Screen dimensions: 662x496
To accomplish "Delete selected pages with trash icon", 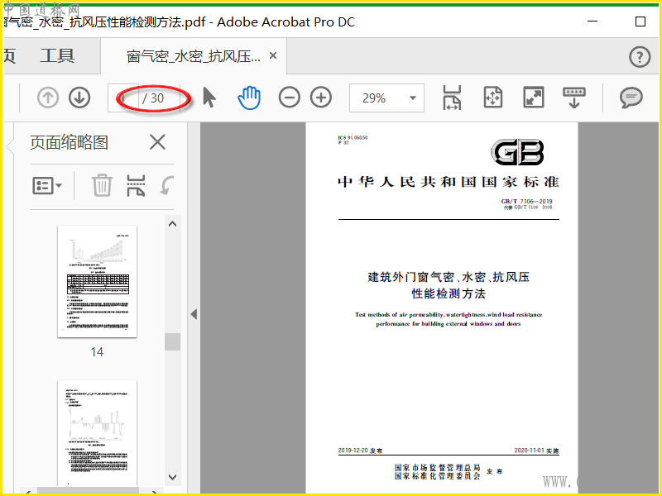I will 102,185.
